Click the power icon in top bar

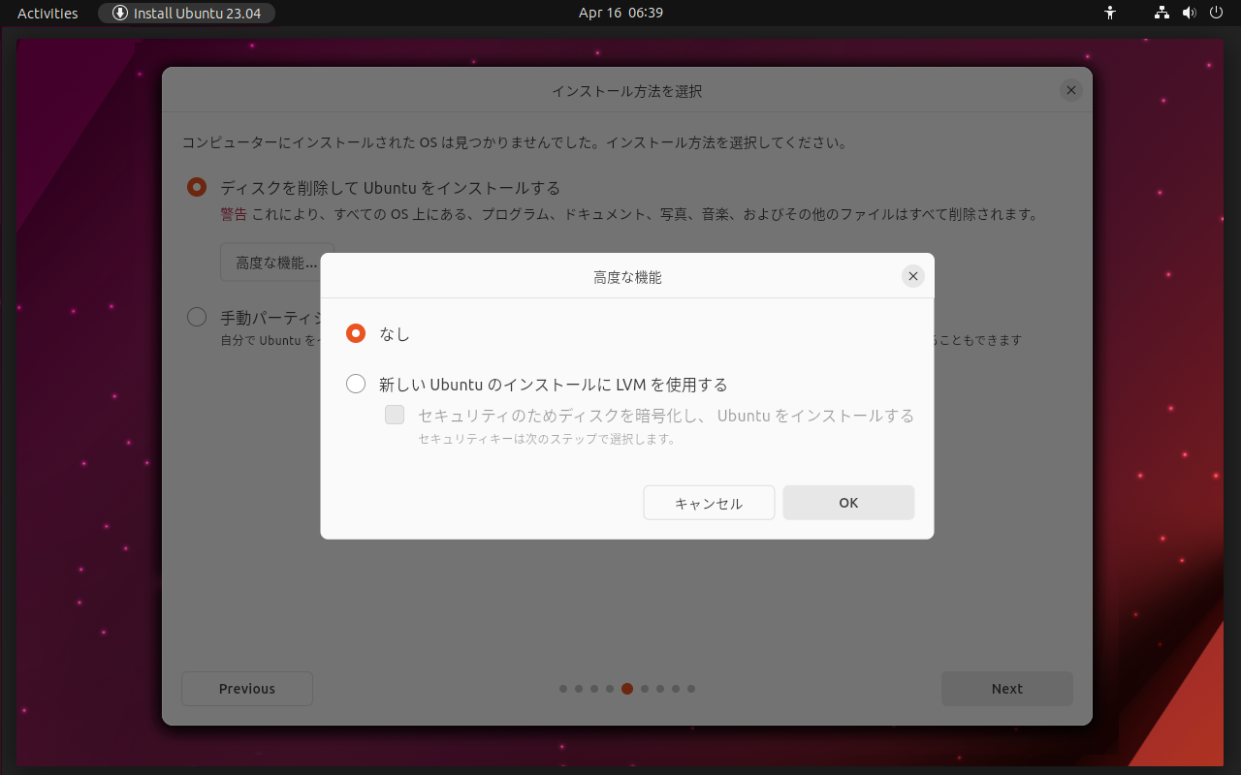click(1216, 13)
